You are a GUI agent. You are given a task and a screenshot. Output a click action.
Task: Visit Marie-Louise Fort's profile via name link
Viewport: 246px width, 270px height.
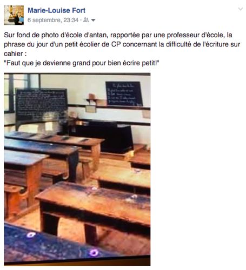click(56, 10)
